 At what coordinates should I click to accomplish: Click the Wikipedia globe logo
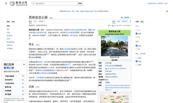pyautogui.click(x=12, y=3)
